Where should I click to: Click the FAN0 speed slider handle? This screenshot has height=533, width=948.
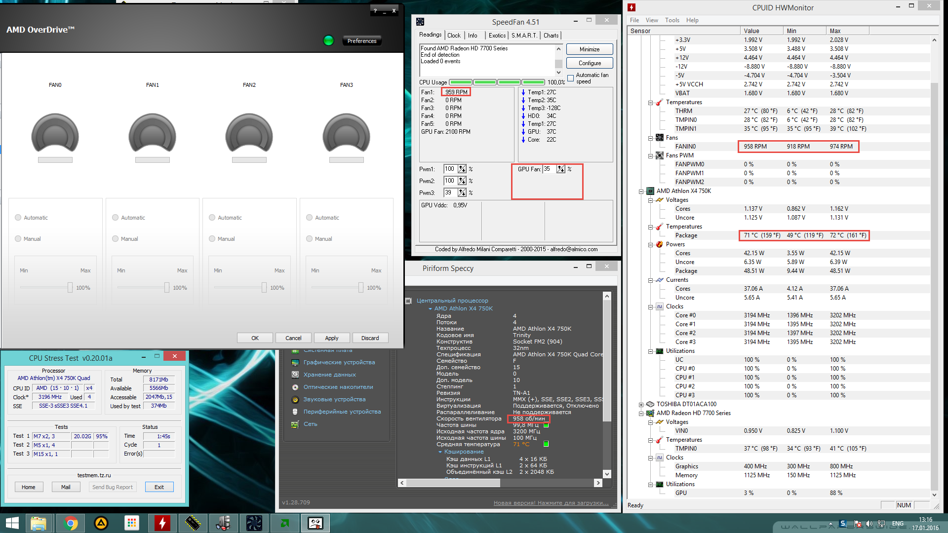pyautogui.click(x=70, y=288)
